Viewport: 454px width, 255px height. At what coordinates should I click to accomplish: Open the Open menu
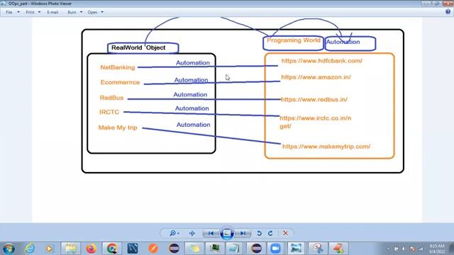(92, 12)
